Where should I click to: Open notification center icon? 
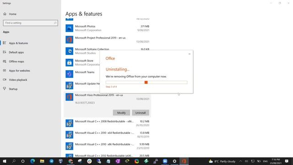pos(287,161)
